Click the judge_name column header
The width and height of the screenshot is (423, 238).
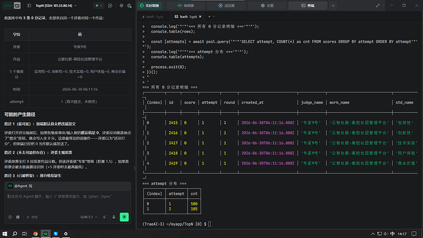point(312,102)
